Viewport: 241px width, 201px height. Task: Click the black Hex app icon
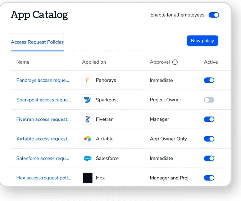pyautogui.click(x=87, y=178)
